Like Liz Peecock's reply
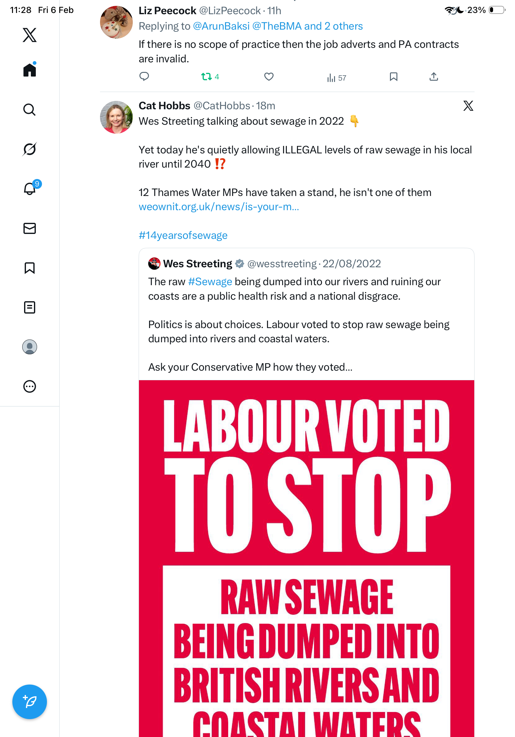 coord(269,77)
